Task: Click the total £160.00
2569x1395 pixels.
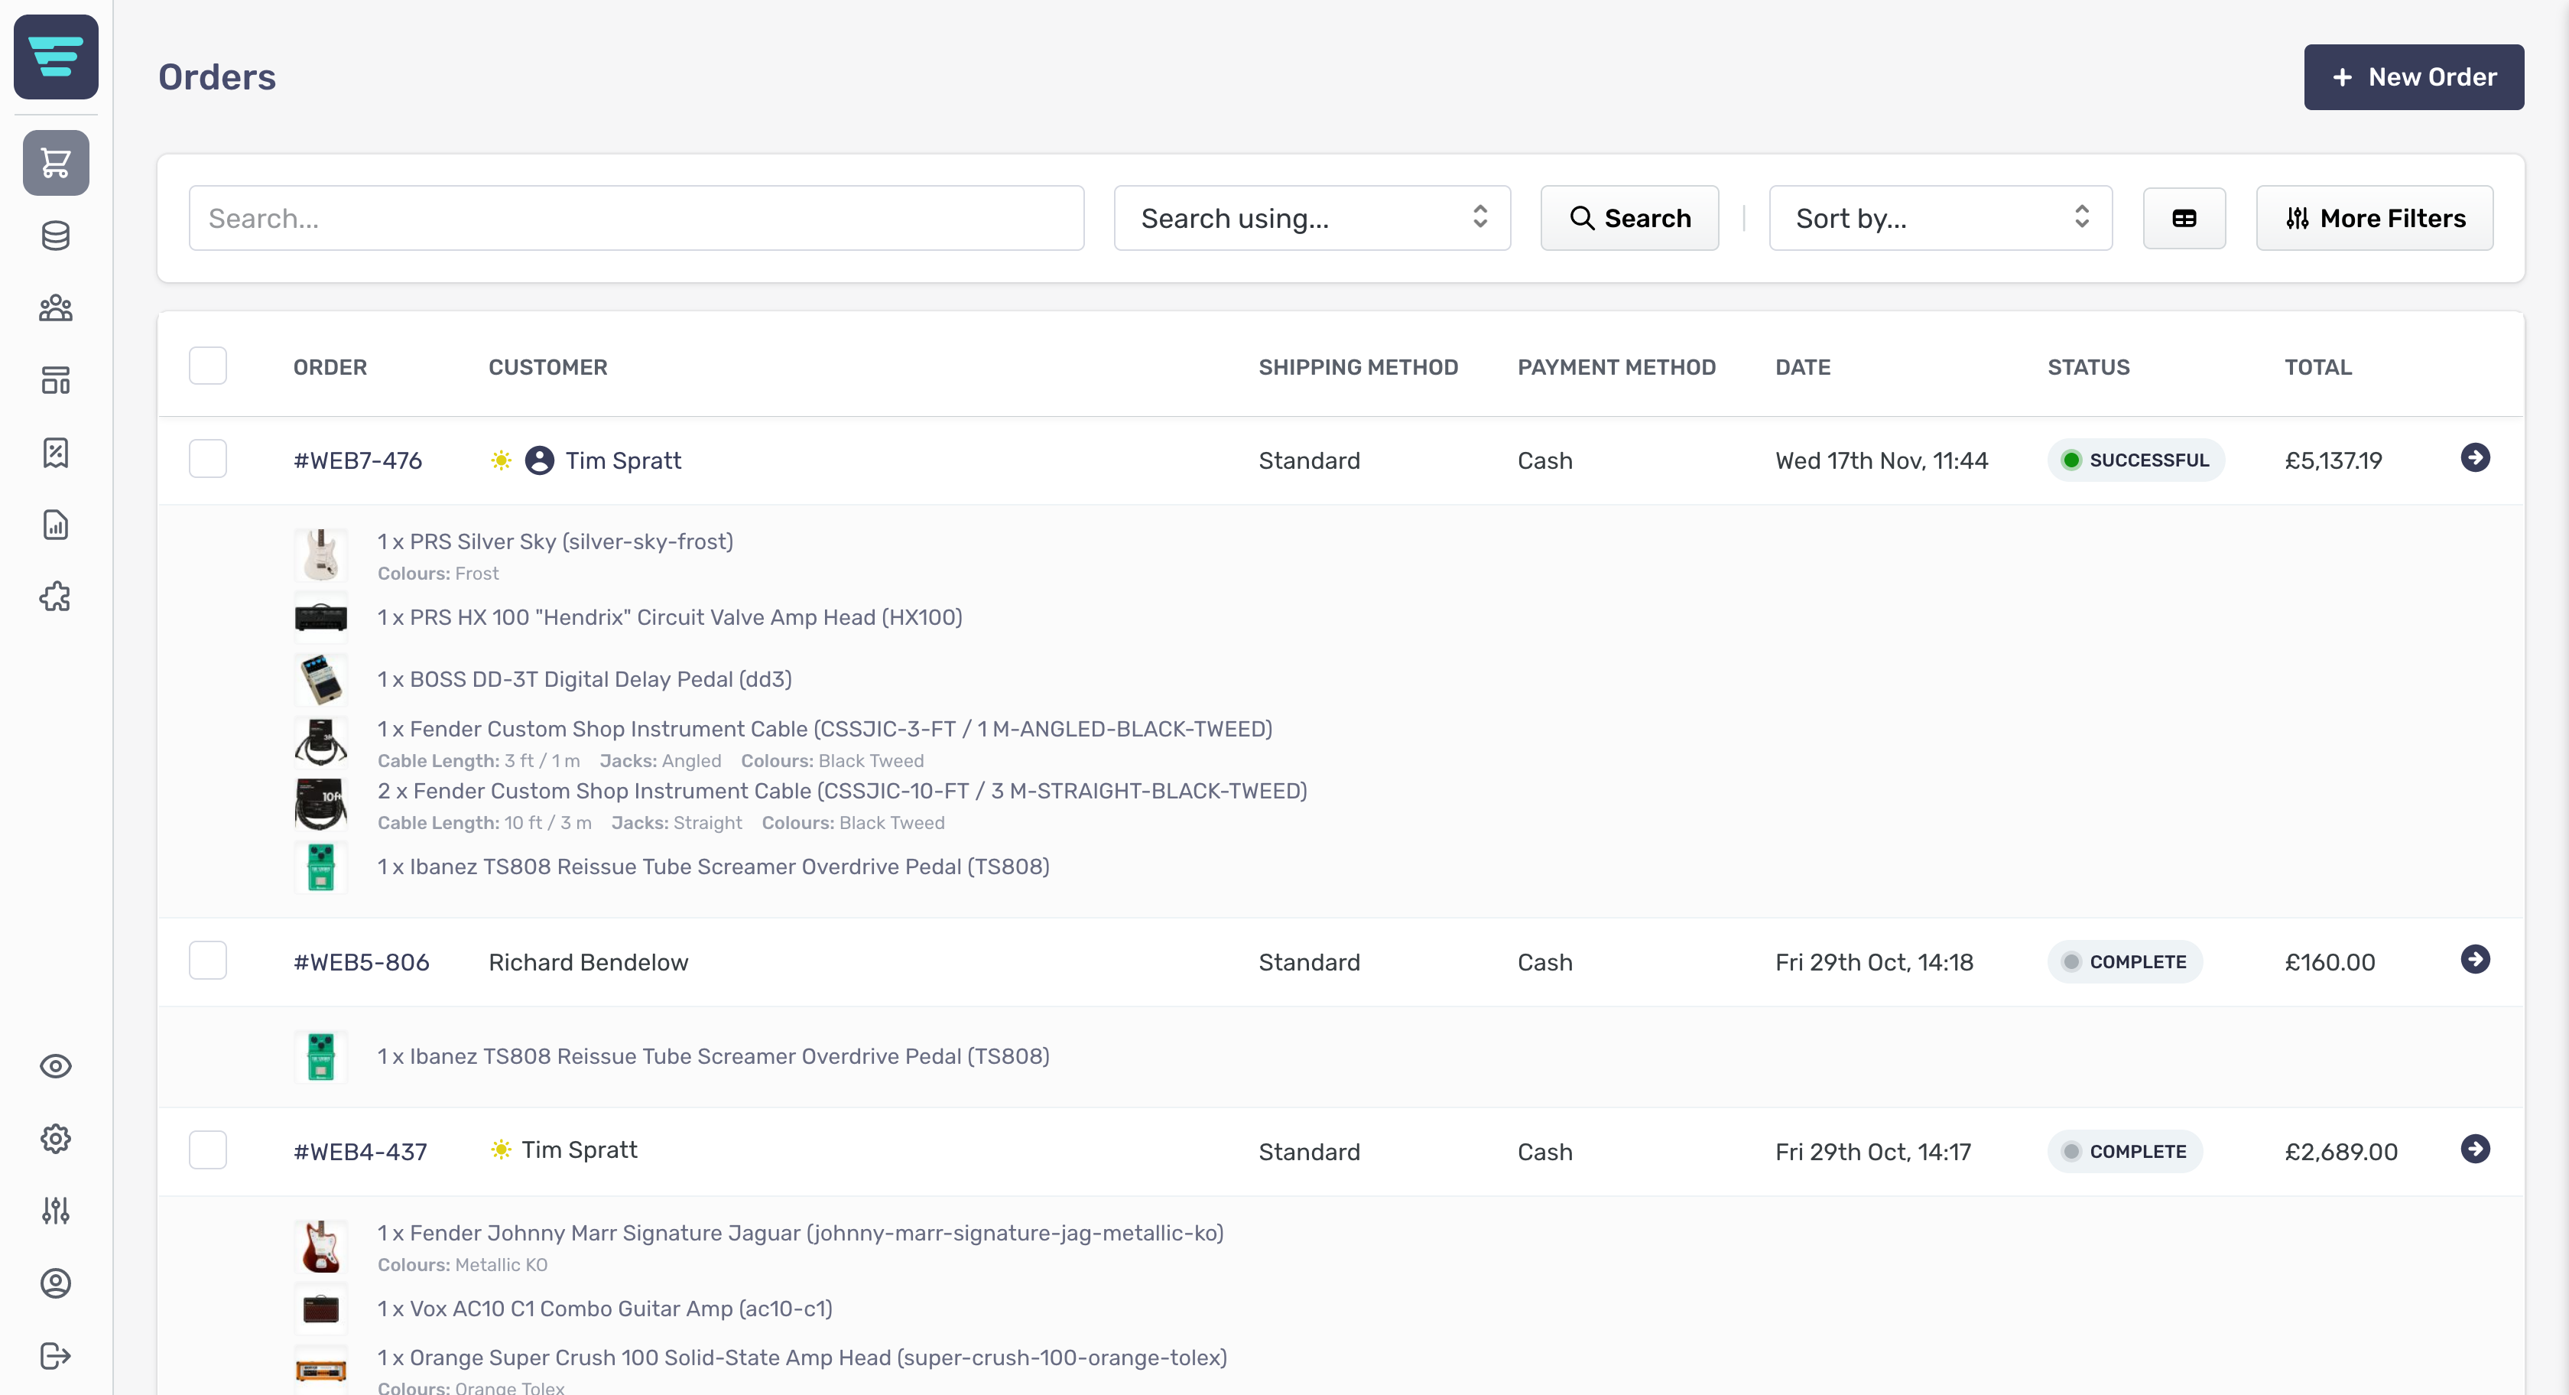Action: pos(2330,963)
